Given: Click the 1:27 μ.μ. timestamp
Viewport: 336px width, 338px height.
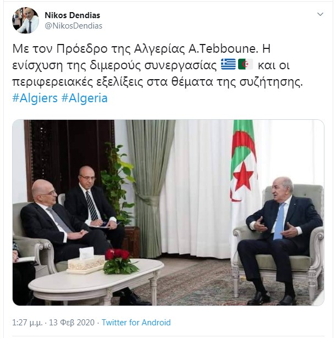Looking at the screenshot, I should 27,323.
